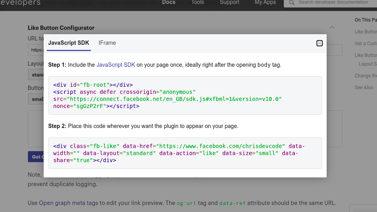This screenshot has width=377, height=212.
Task: Open the Docs menu
Action: pos(169,2)
